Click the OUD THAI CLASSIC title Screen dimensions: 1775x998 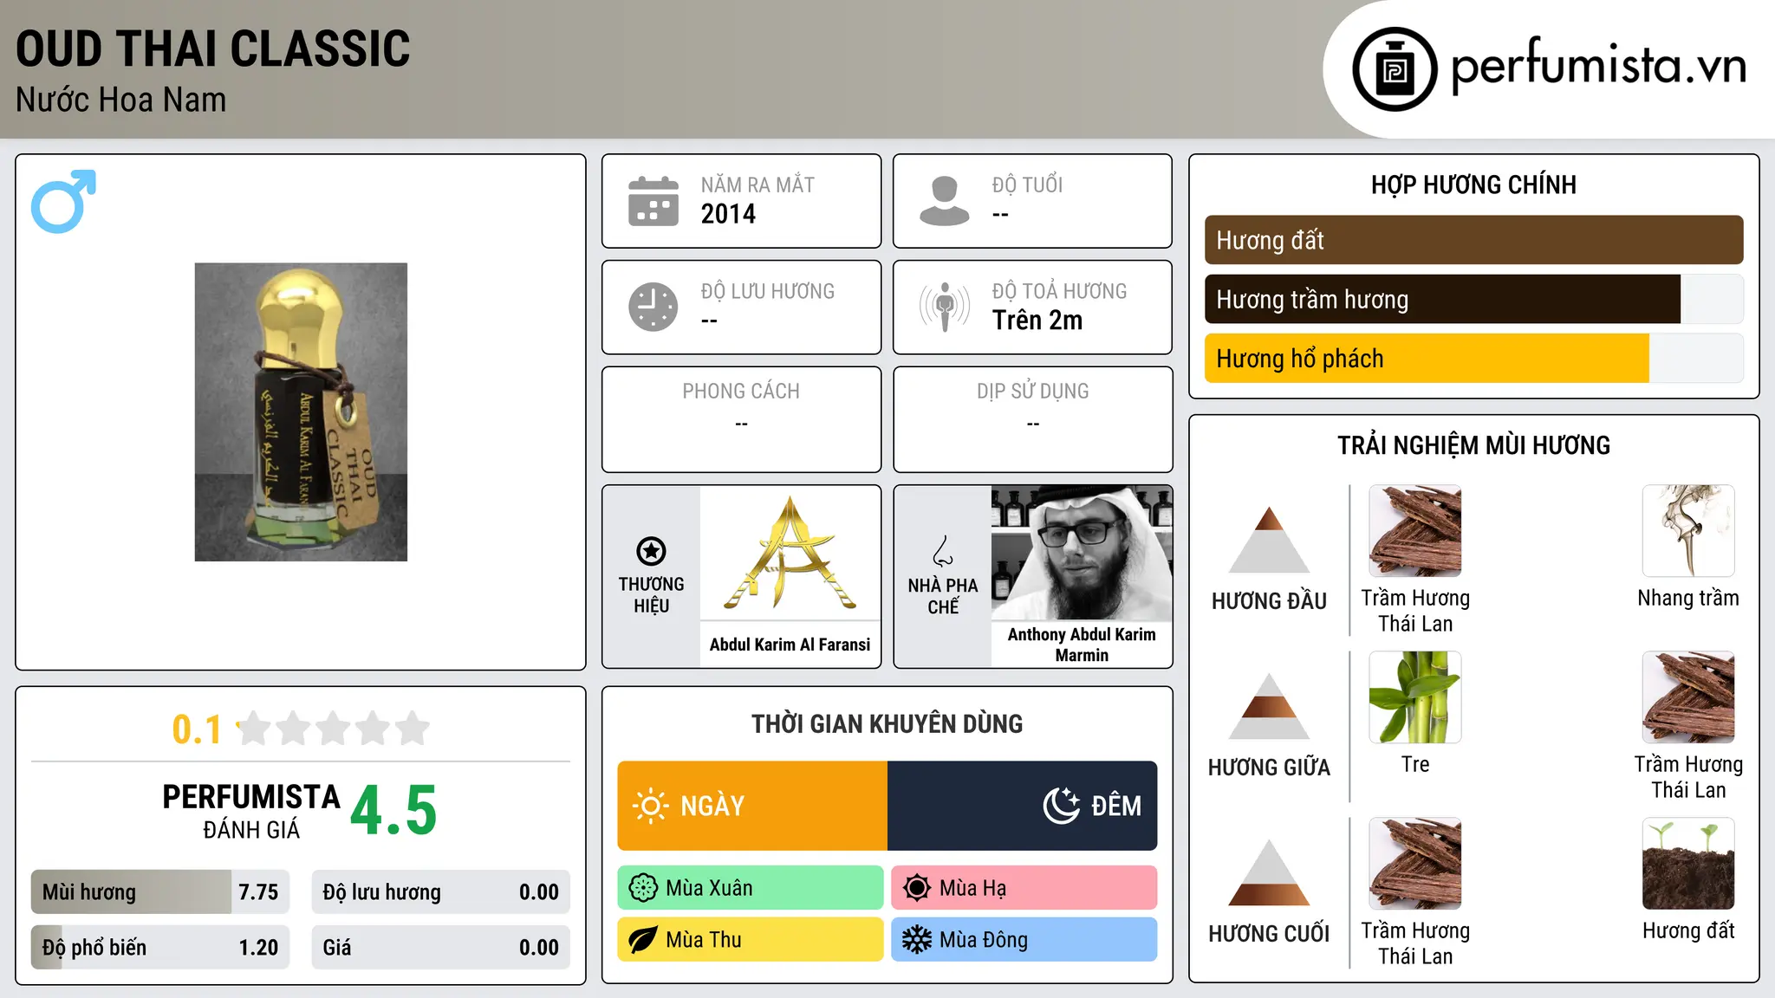213,49
